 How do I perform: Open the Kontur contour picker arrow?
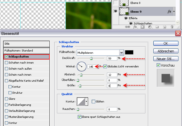86,101
